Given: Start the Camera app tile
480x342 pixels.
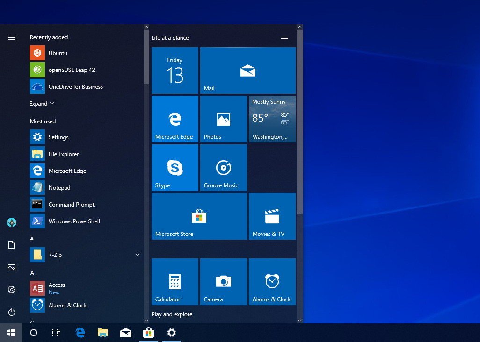Looking at the screenshot, I should pyautogui.click(x=223, y=281).
